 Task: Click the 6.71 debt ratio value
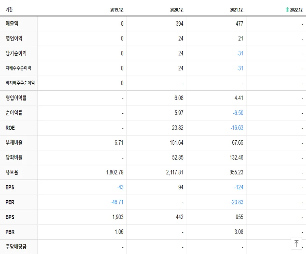[x=119, y=142]
